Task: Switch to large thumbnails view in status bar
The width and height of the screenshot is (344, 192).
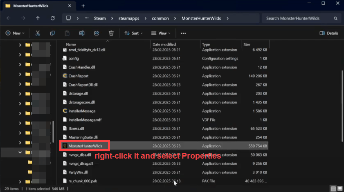Action: [x=339, y=188]
